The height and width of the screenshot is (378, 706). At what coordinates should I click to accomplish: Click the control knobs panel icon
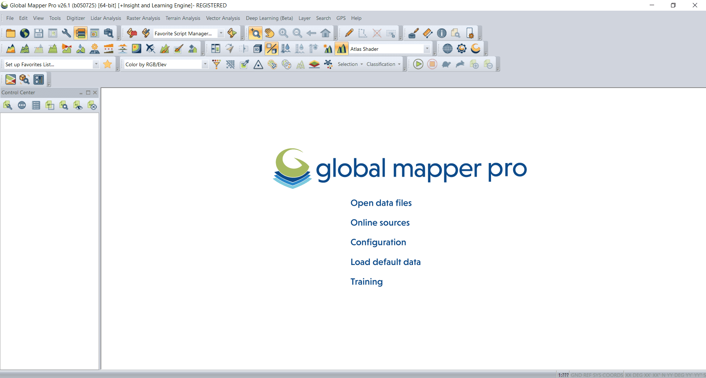tap(39, 79)
